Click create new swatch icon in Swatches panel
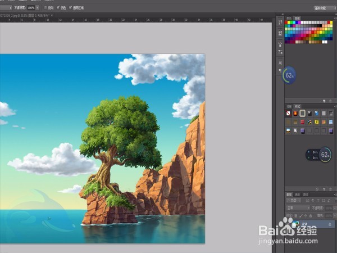 click(x=324, y=101)
